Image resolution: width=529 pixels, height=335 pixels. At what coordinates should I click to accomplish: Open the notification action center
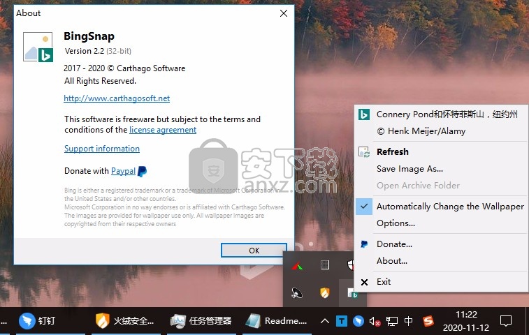[x=506, y=321]
